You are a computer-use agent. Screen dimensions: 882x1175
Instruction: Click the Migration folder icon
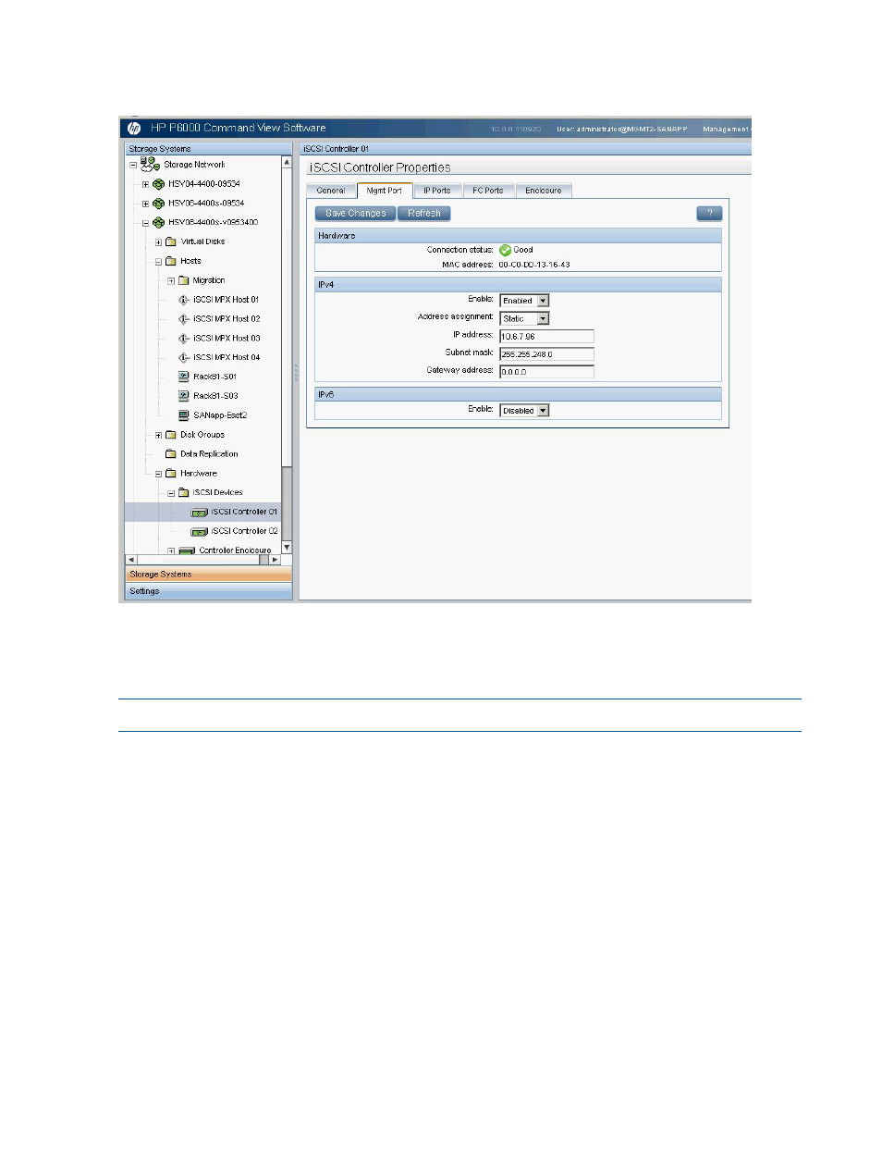183,280
